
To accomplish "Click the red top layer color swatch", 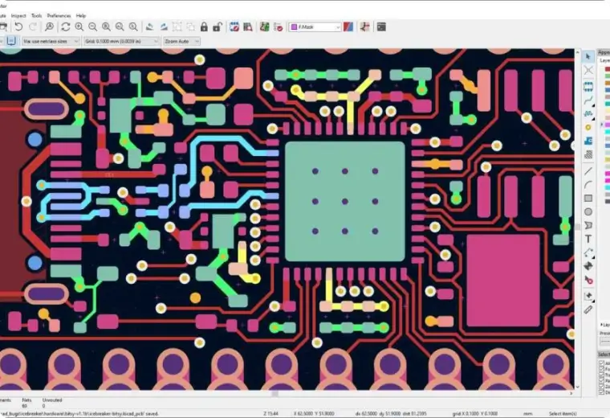I will pyautogui.click(x=608, y=70).
